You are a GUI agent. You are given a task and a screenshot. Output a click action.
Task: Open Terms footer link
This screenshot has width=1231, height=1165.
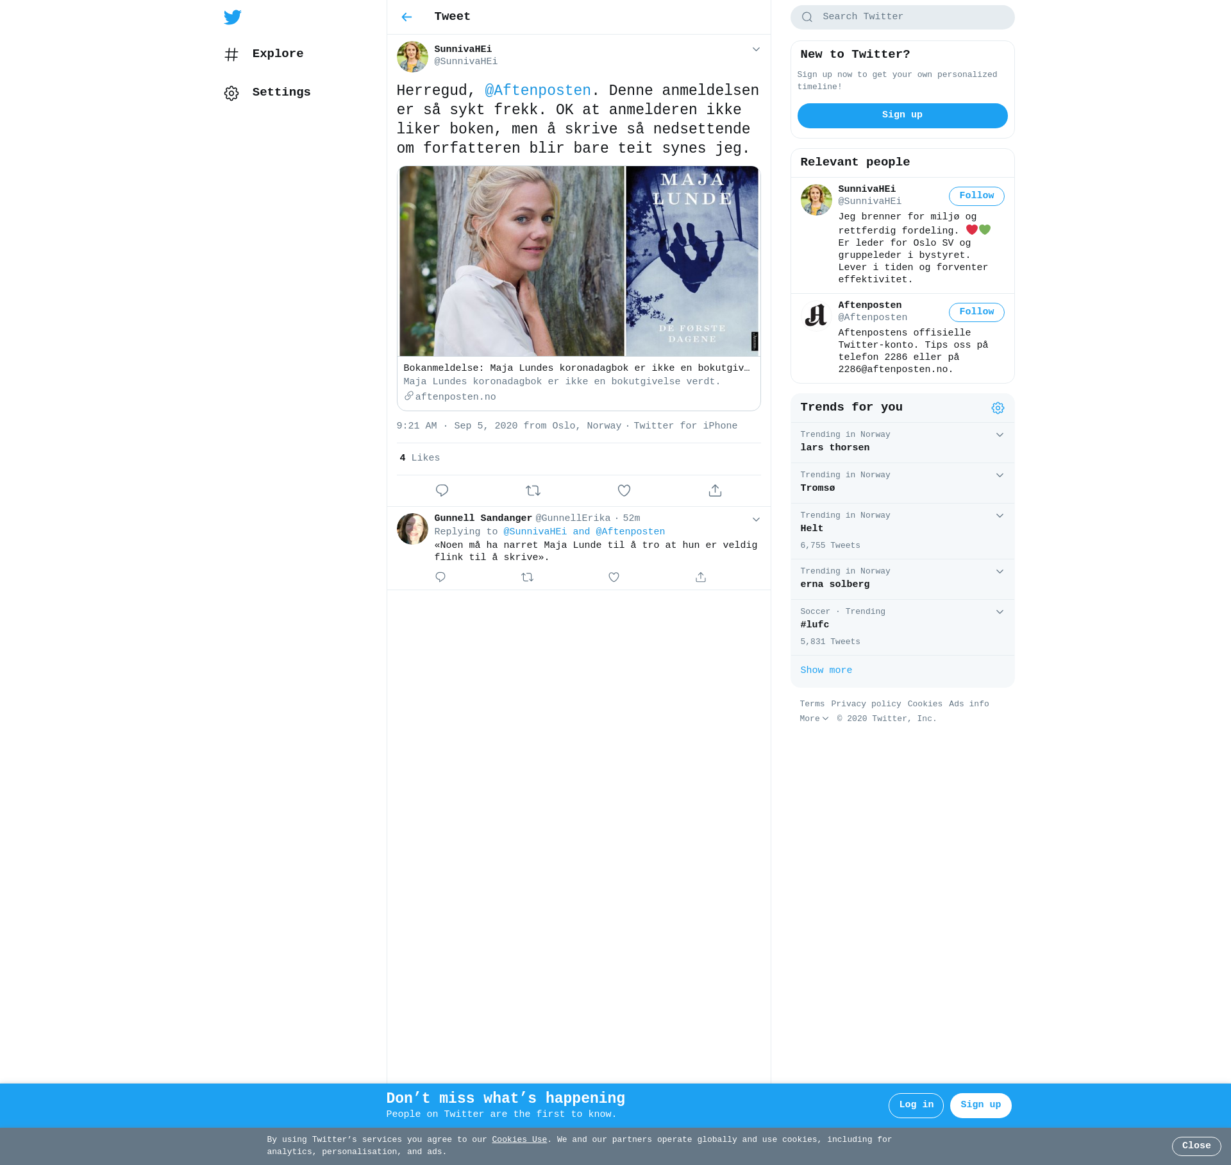click(x=812, y=704)
